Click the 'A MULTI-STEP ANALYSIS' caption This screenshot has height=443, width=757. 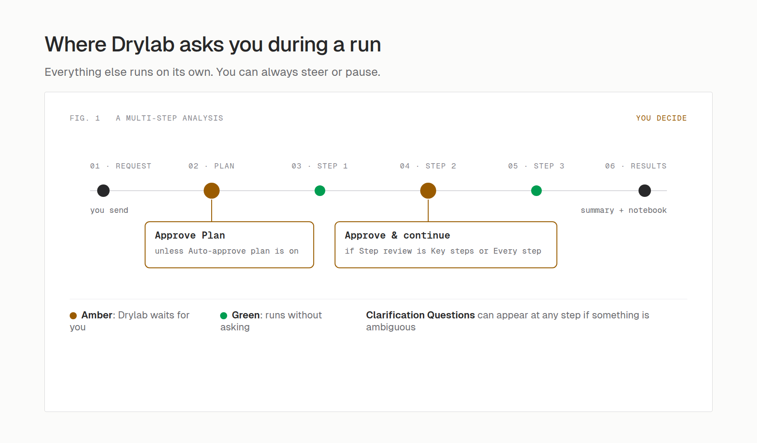[x=170, y=118]
